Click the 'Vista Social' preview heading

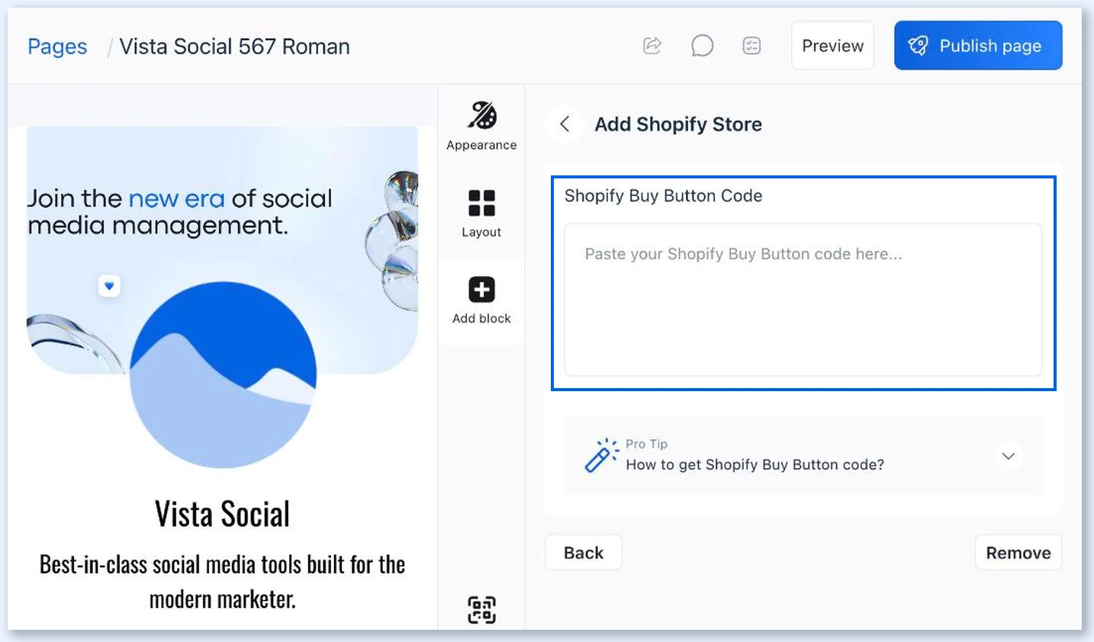pyautogui.click(x=222, y=514)
